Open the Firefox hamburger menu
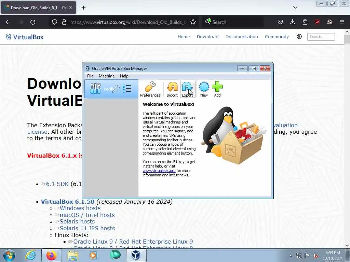350x262 pixels. click(342, 22)
